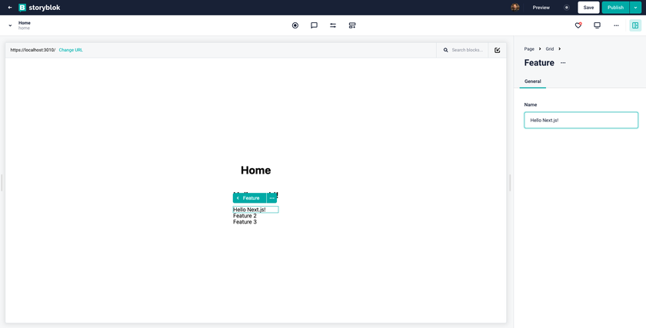Click the back arrow in top bar
This screenshot has width=646, height=328.
(x=10, y=8)
